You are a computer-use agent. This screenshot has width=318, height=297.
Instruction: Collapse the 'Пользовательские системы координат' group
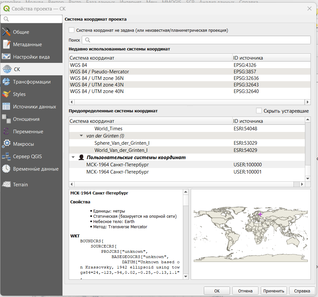click(73, 157)
